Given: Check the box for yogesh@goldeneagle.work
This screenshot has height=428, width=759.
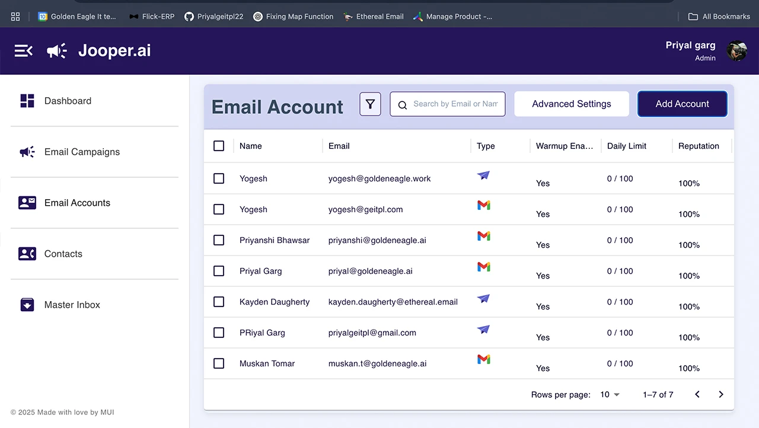Looking at the screenshot, I should pos(219,178).
